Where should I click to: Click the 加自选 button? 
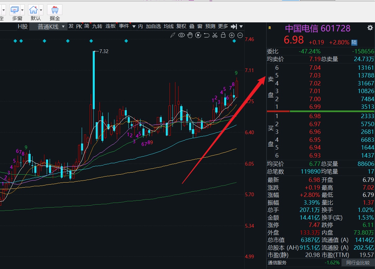pyautogui.click(x=153, y=26)
